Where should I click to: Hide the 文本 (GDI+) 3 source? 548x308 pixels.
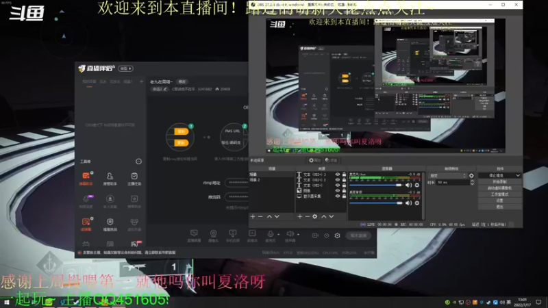coord(338,175)
